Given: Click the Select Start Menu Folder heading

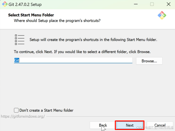Looking at the screenshot, I should (x=31, y=15).
